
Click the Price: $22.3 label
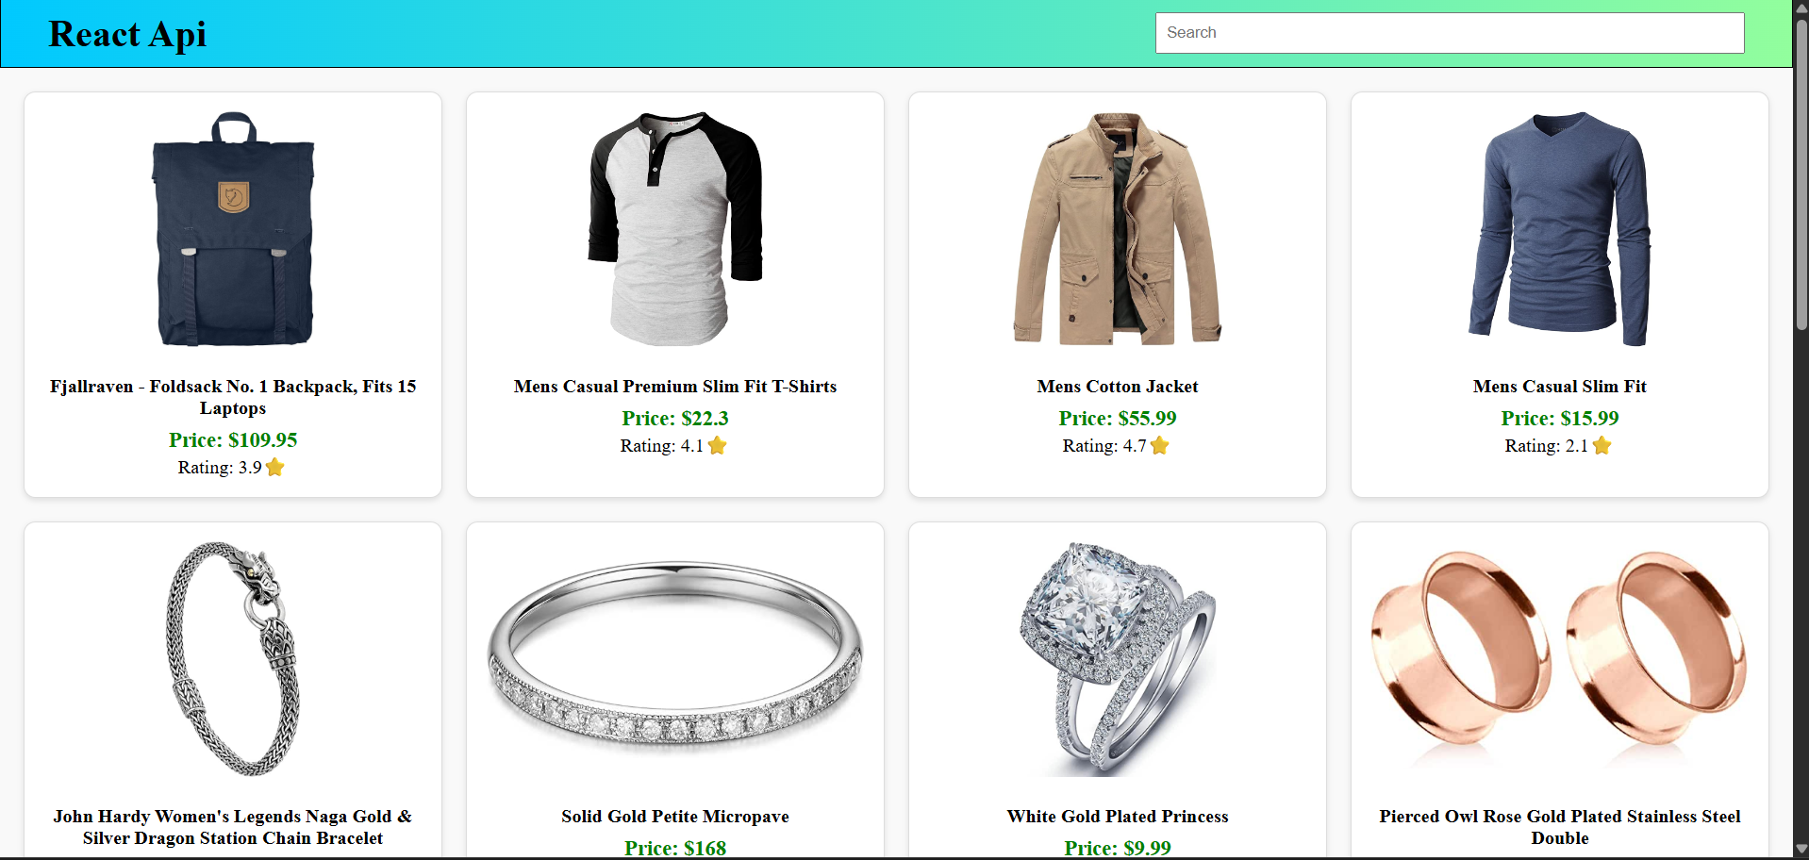click(675, 419)
